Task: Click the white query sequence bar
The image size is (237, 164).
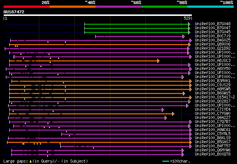Action: [x=98, y=15]
